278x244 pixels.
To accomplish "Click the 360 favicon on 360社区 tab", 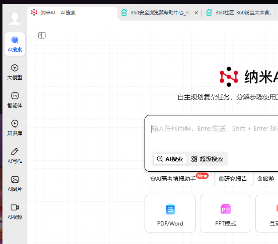I will click(x=209, y=12).
